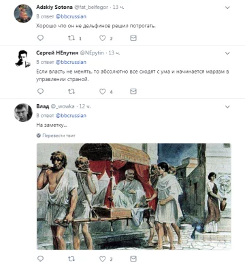This screenshot has width=245, height=263.
Task: Open more options chevron on Adskiy Sotona's tweet
Action: (227, 7)
